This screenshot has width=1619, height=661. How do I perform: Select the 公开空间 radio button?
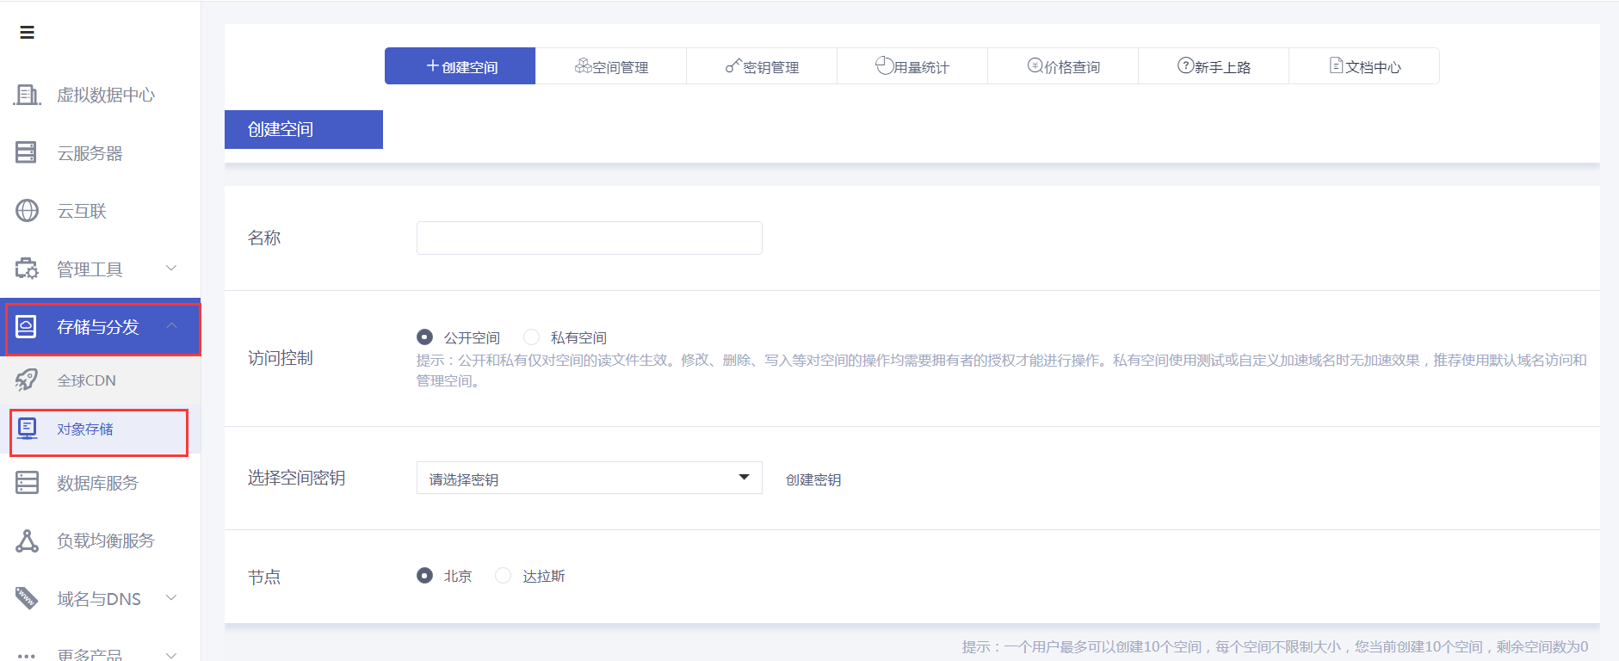pyautogui.click(x=424, y=337)
